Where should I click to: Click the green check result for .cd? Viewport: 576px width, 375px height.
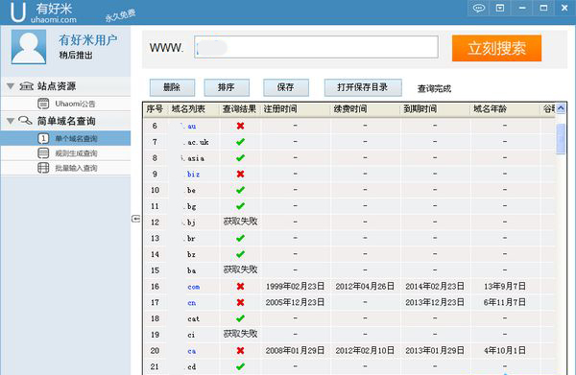240,366
